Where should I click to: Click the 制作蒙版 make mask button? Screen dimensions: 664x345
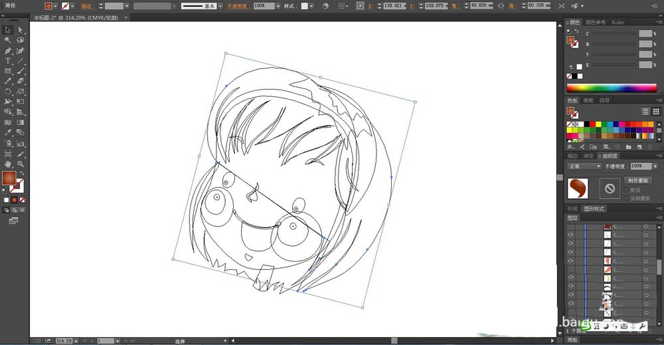[637, 181]
